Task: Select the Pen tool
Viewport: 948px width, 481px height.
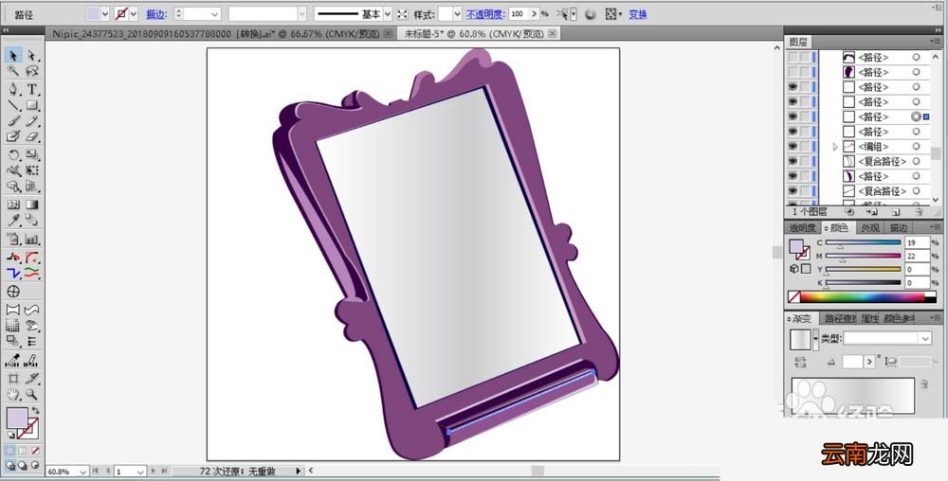Action: click(12, 89)
